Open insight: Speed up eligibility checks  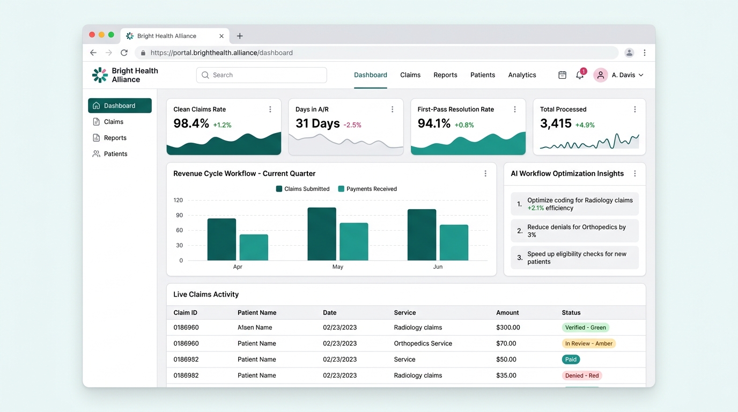click(x=574, y=257)
